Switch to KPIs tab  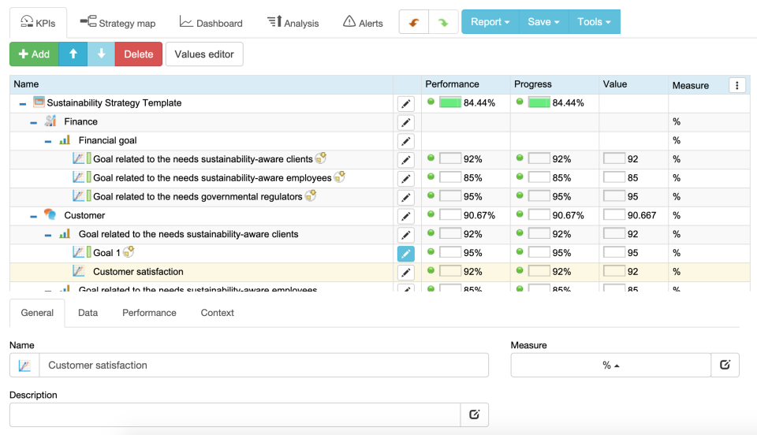tap(38, 23)
